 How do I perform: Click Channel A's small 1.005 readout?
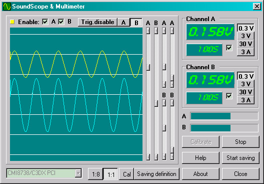click(x=204, y=50)
